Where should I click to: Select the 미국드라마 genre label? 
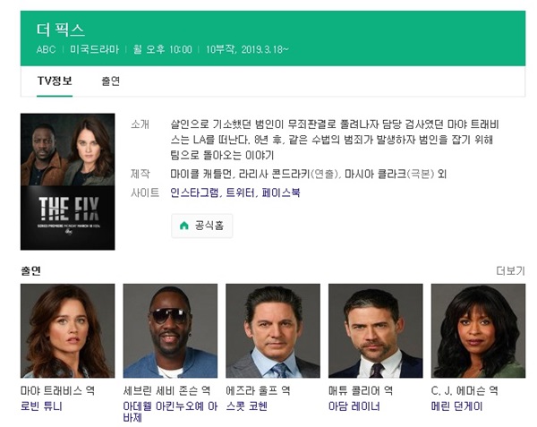[x=95, y=49]
